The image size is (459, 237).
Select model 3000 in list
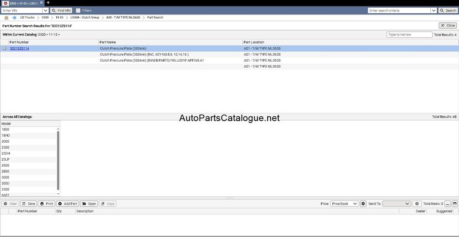[28, 178]
